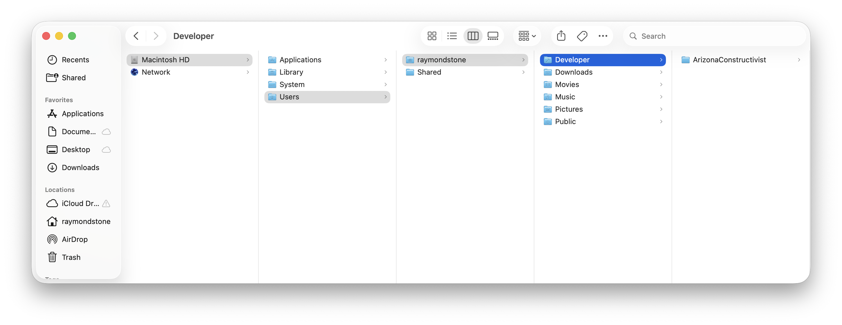This screenshot has width=842, height=325.
Task: Switch to list view
Action: point(452,36)
